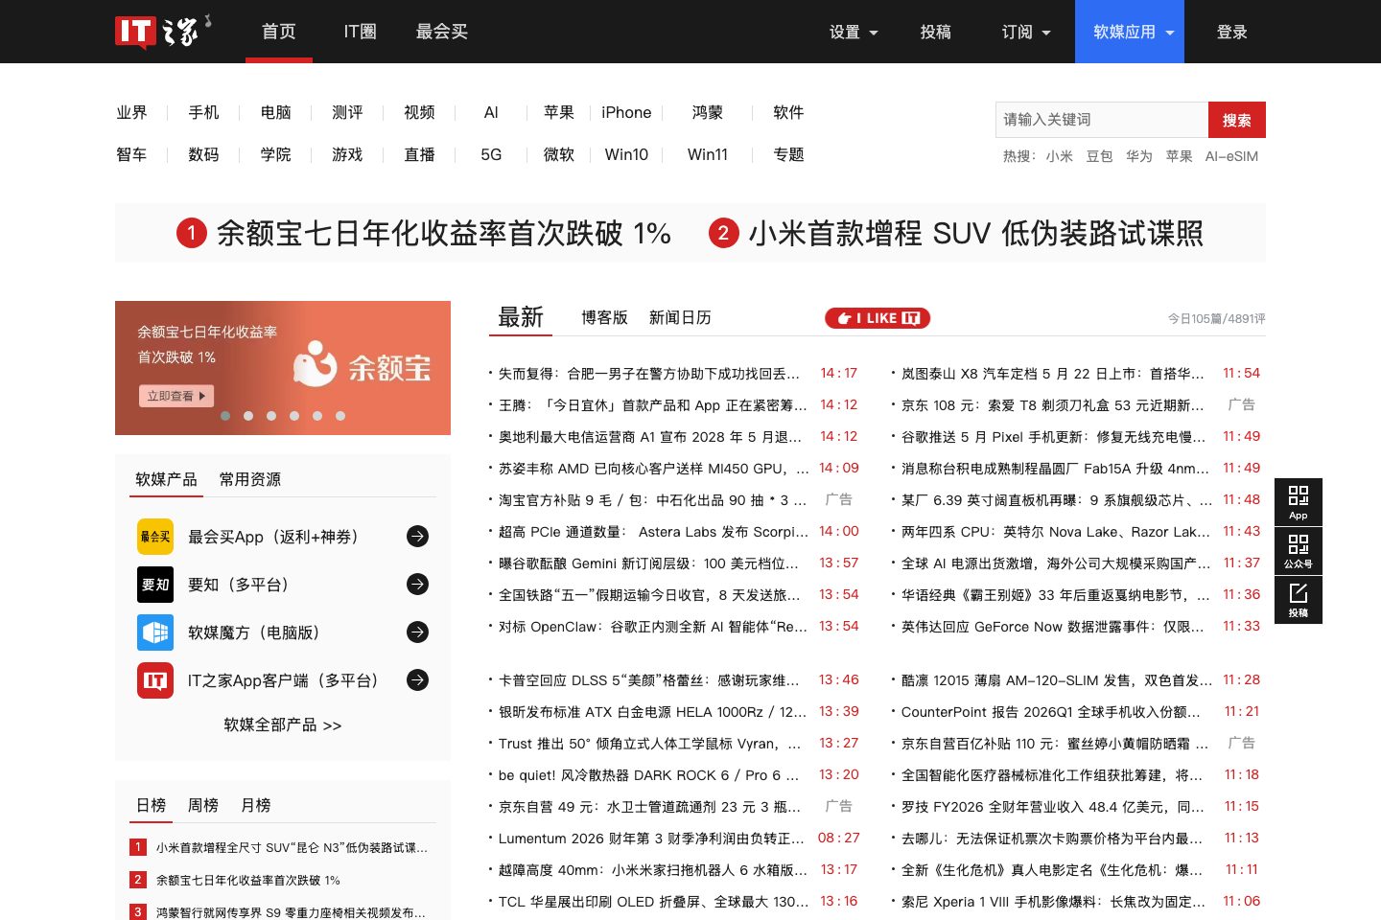This screenshot has width=1381, height=920.
Task: Select the fourth carousel dot on banner
Action: [x=294, y=416]
